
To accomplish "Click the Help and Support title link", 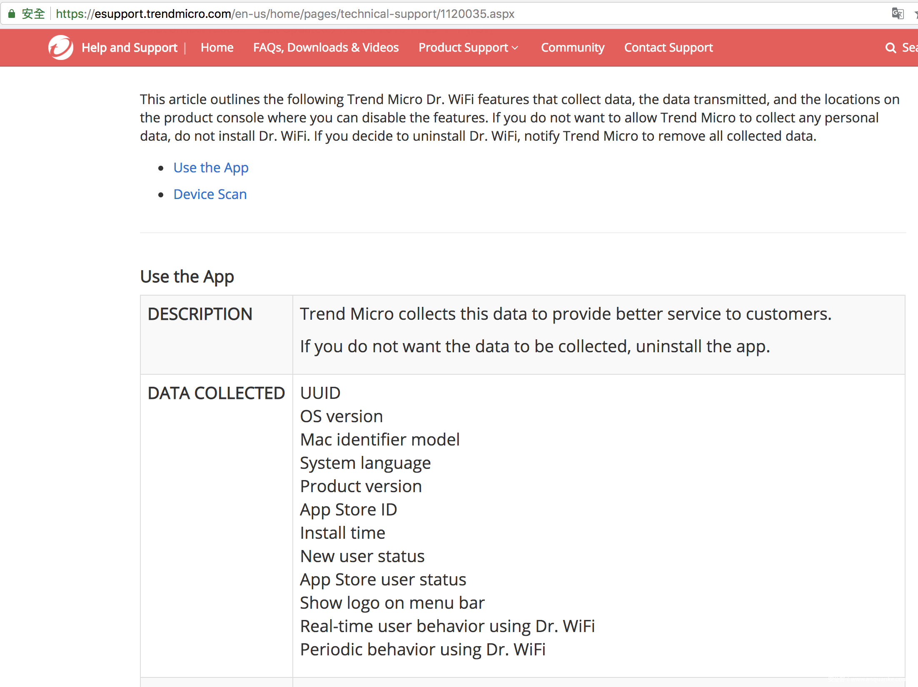I will 130,48.
